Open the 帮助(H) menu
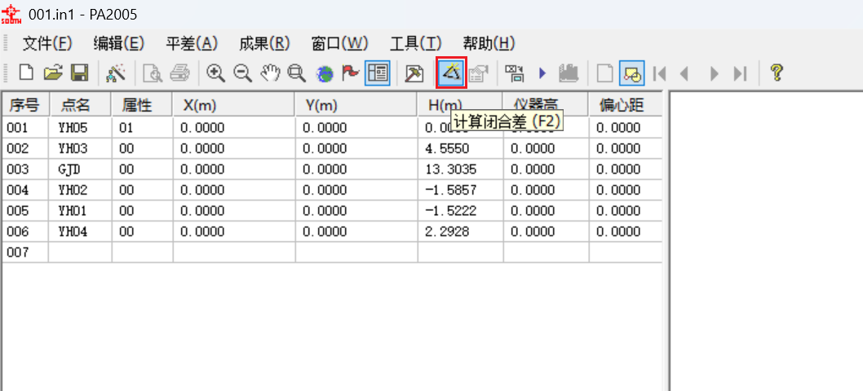The width and height of the screenshot is (863, 391). pyautogui.click(x=489, y=43)
